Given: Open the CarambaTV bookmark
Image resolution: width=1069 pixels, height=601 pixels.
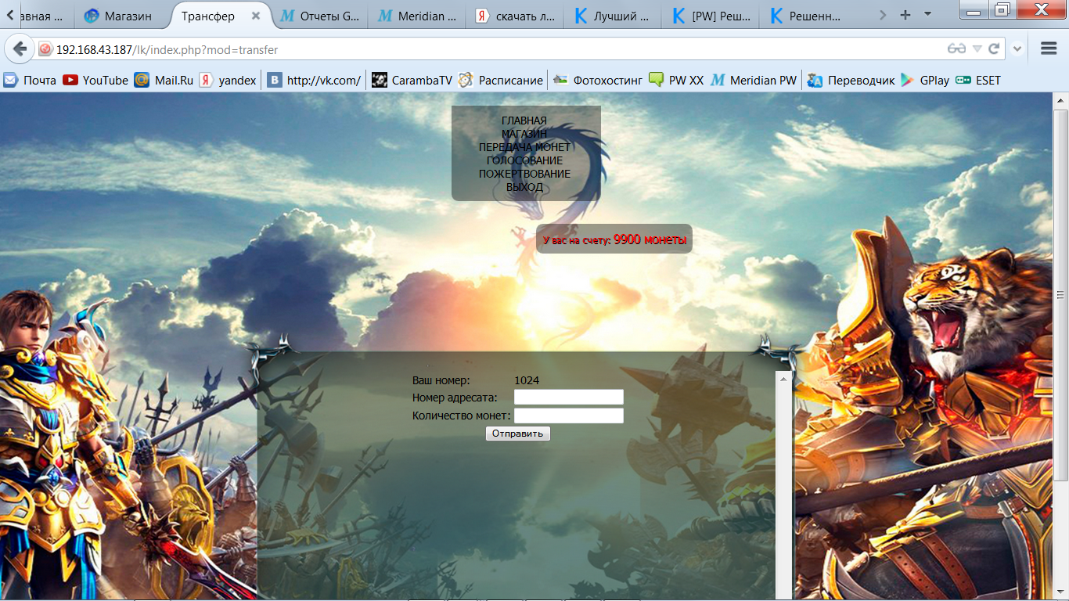Looking at the screenshot, I should (412, 80).
